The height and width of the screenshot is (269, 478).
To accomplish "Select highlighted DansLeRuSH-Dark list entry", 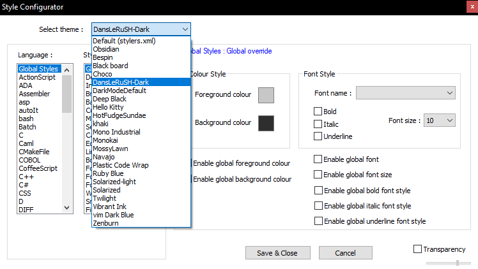I will 141,82.
